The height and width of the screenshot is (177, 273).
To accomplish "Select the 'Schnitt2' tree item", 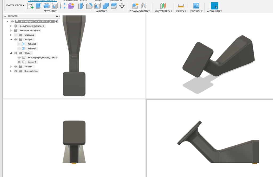I will coord(32,49).
